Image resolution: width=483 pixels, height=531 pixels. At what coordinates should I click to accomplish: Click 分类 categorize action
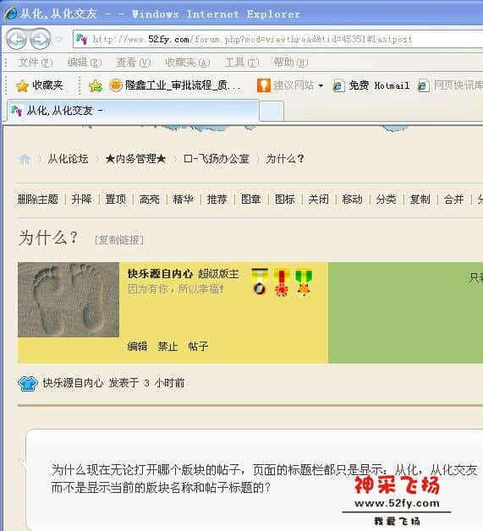click(x=386, y=200)
